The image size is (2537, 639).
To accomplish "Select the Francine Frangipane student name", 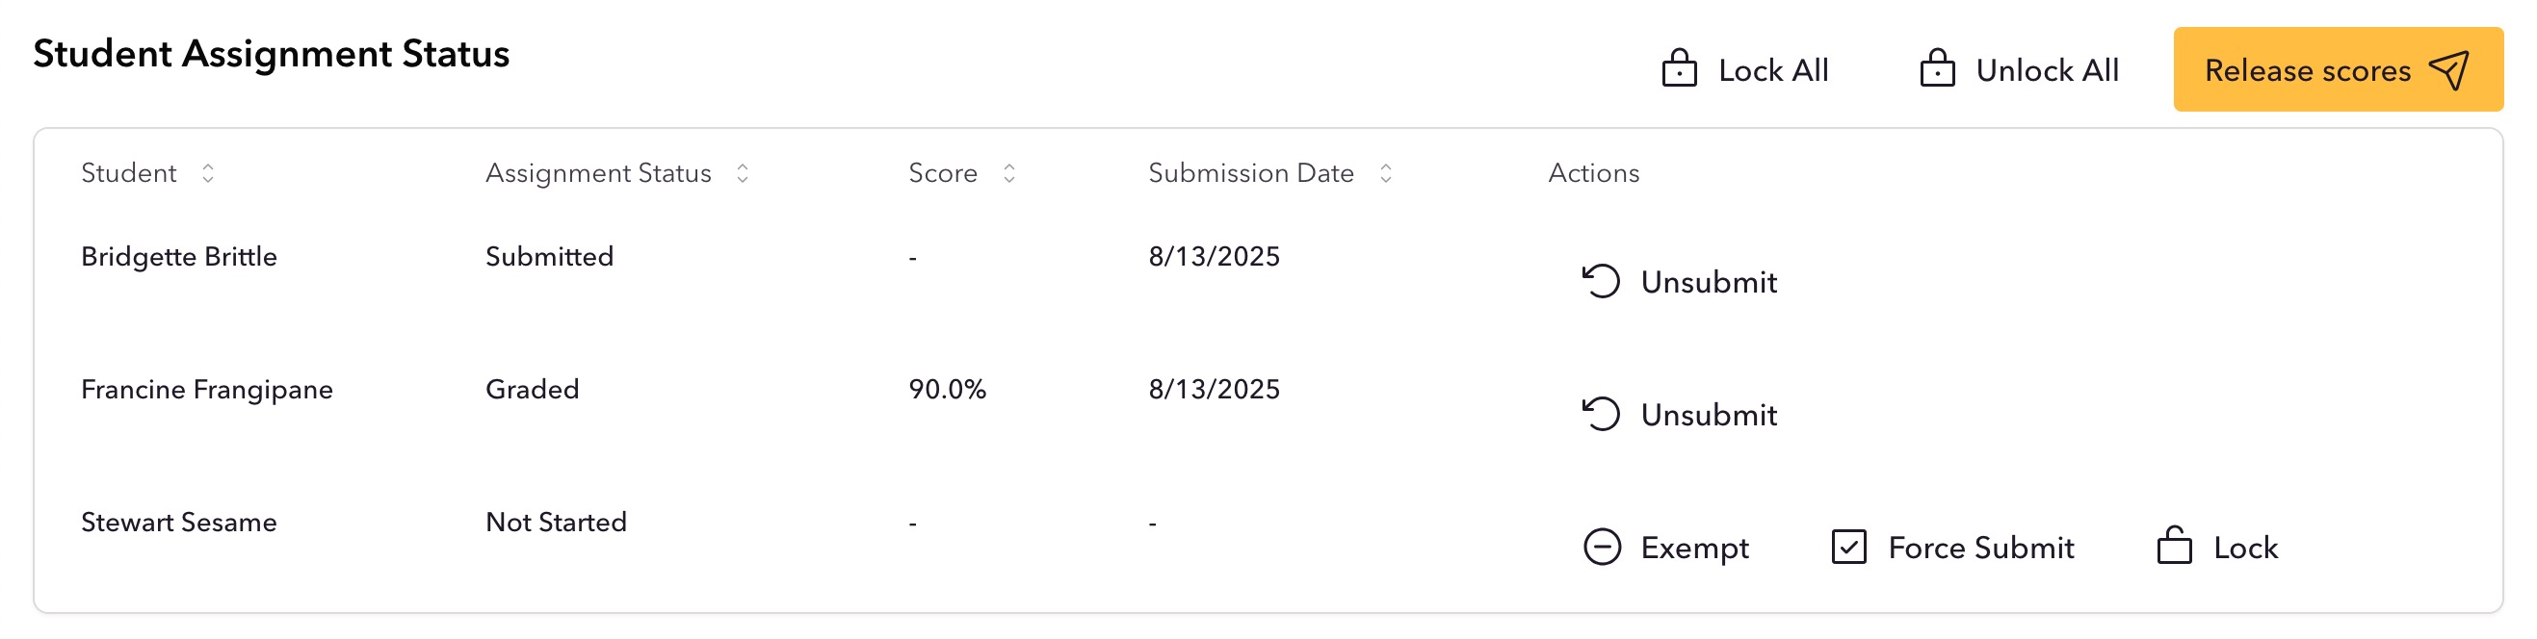I will click(207, 390).
